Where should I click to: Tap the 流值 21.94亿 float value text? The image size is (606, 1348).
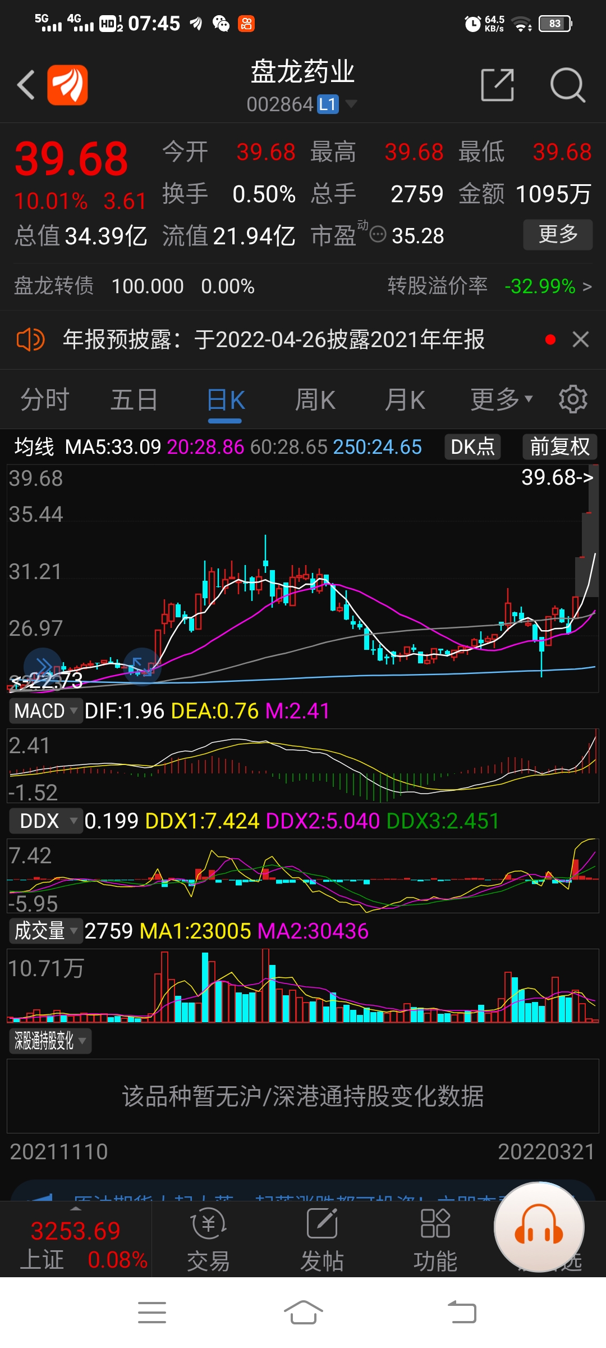click(x=229, y=236)
